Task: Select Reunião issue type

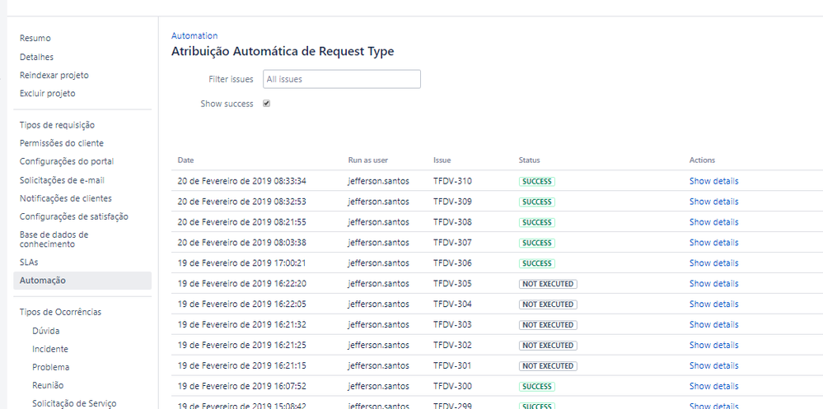Action: pyautogui.click(x=48, y=385)
